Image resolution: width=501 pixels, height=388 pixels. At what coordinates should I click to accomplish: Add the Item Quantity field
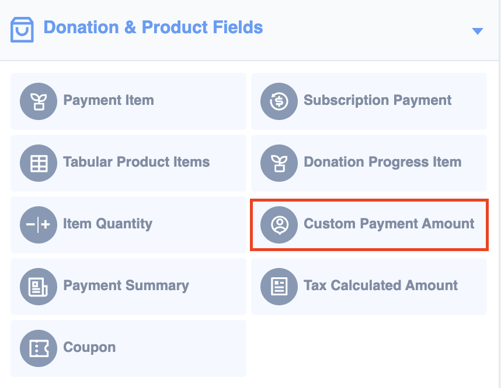tap(128, 225)
